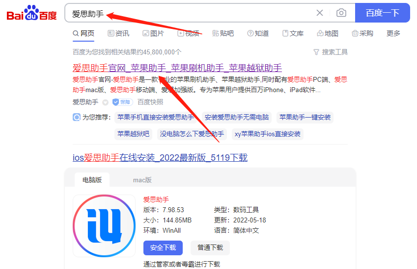417x269 pixels.
Task: Click the 保障 shield badge
Action: click(123, 102)
